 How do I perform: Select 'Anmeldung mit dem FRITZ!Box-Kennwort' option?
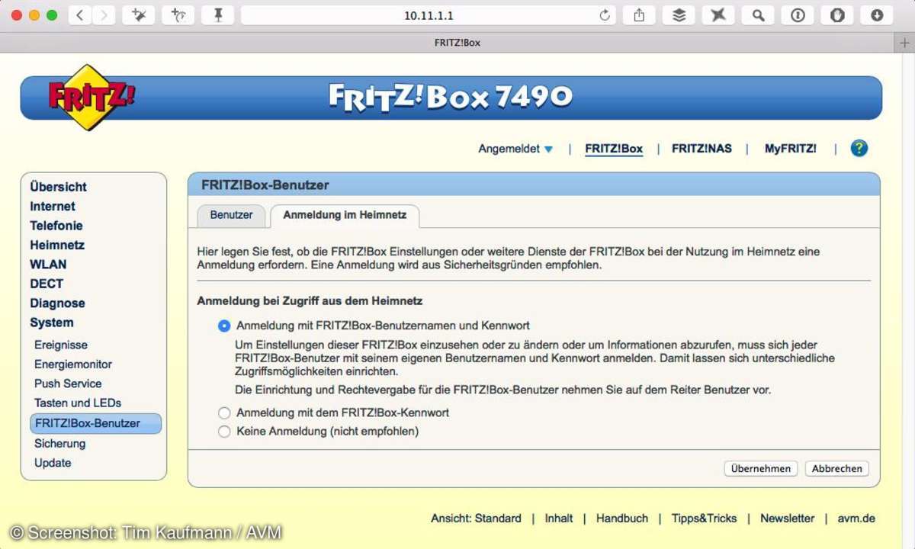click(x=224, y=413)
